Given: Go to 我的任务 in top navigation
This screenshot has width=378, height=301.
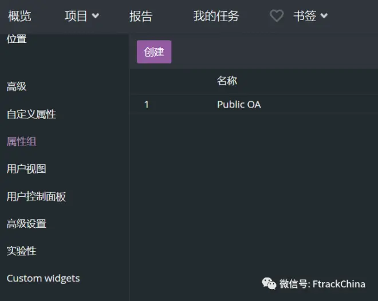Looking at the screenshot, I should 216,16.
